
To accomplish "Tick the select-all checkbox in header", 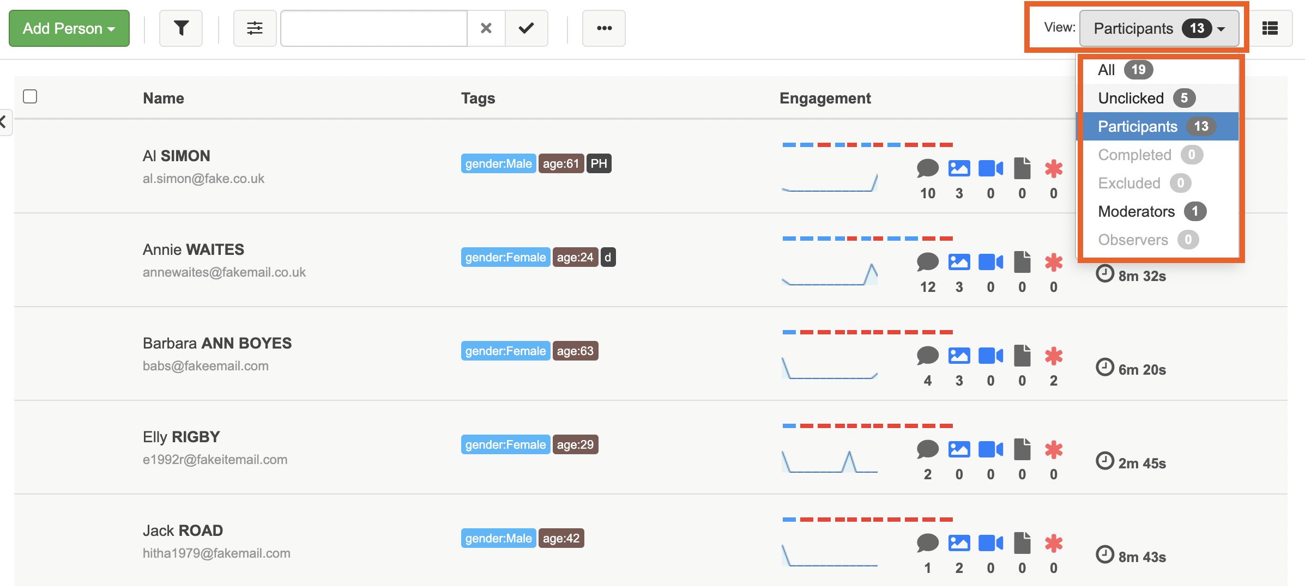I will click(x=30, y=97).
